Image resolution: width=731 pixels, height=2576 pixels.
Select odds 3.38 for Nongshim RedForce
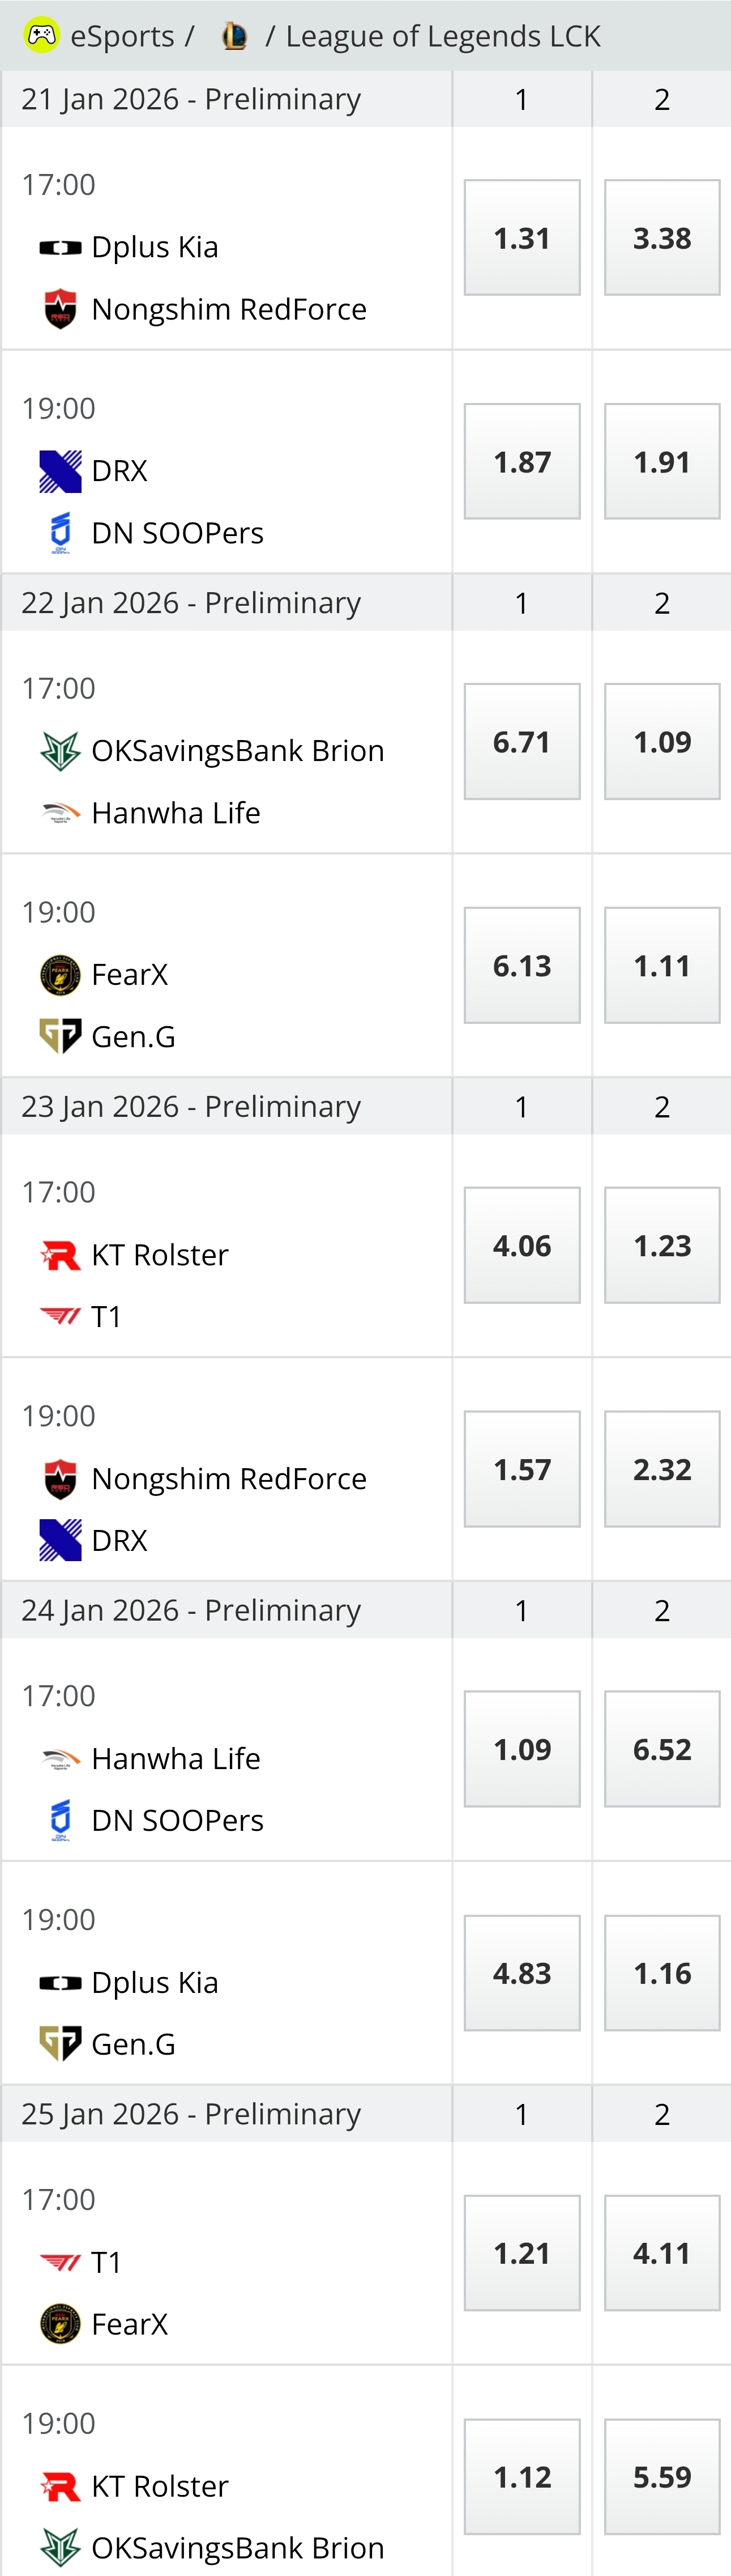(661, 238)
